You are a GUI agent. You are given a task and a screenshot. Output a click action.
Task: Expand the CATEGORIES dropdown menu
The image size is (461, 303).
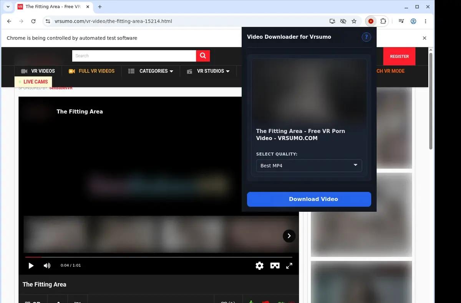pos(151,71)
